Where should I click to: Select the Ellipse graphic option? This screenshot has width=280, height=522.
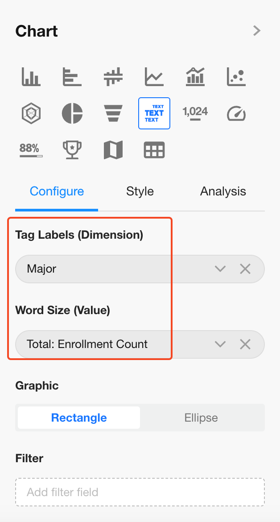click(x=201, y=418)
